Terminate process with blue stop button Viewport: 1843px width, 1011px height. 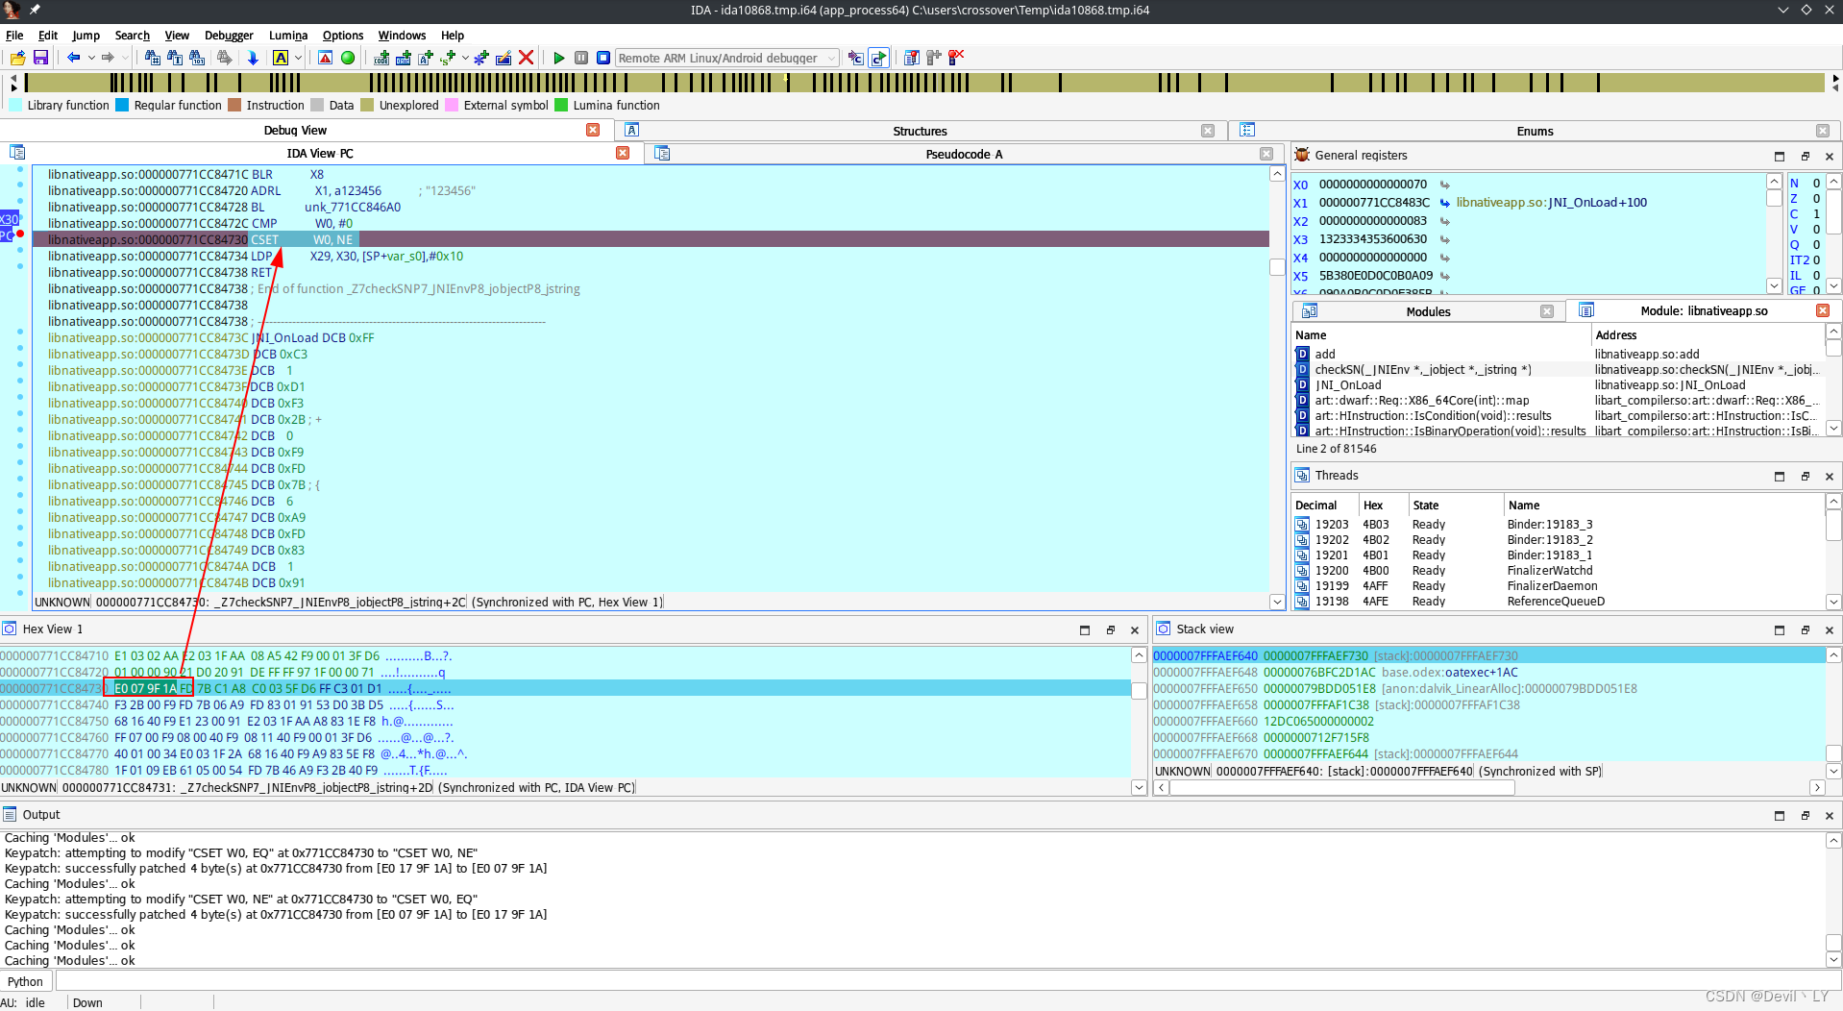tap(603, 58)
